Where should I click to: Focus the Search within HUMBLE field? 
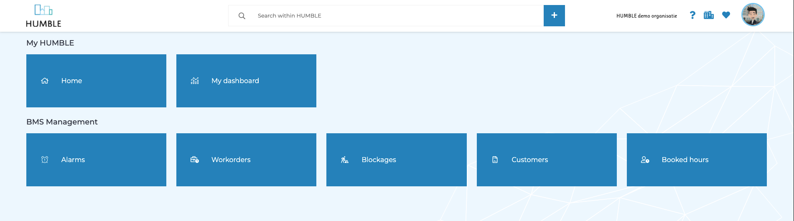point(386,16)
